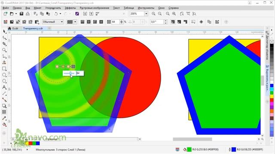Screen dimensions: 275x154
Task: Click the rotation angle spinner arrows
Action: (165, 22)
